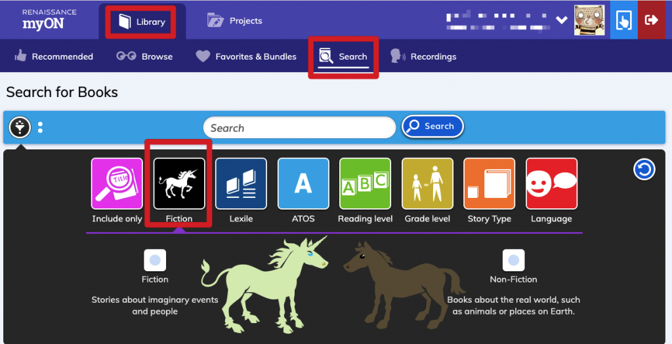Open the Include only filter icon
Screen dimensions: 672x344
pos(117,183)
